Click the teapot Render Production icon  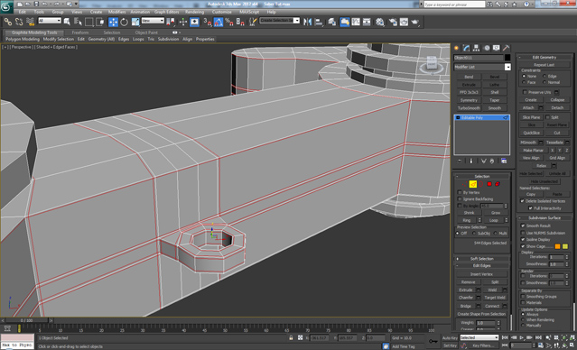(415, 22)
